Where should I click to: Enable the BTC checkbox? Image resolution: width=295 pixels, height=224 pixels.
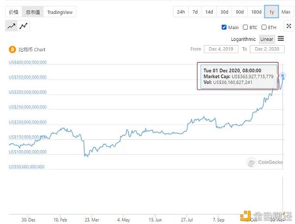[x=245, y=28]
